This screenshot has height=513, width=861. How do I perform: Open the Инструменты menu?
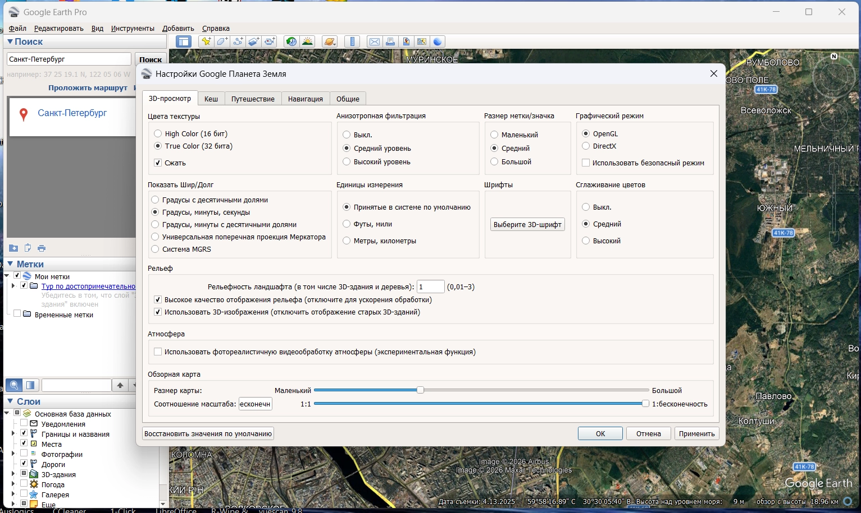click(x=133, y=29)
